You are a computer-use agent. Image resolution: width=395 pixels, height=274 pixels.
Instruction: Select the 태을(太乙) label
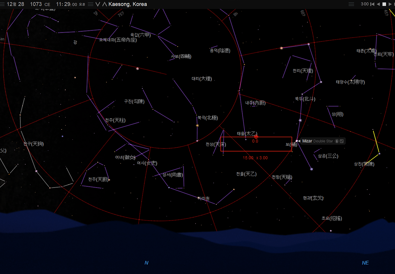(x=247, y=134)
